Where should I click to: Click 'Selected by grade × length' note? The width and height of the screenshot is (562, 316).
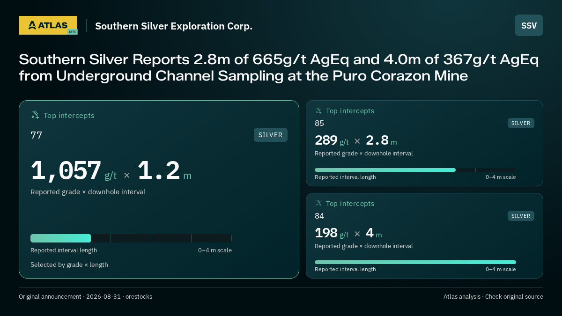(x=69, y=265)
